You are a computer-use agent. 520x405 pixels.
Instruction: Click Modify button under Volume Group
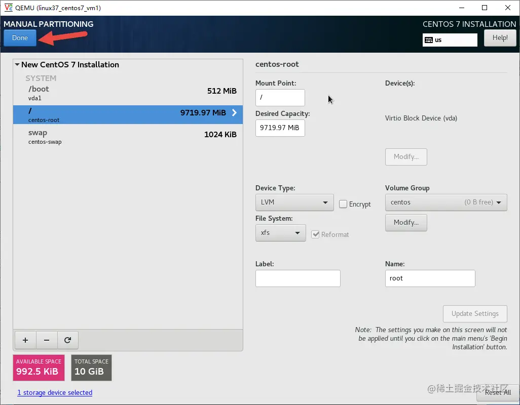(406, 223)
